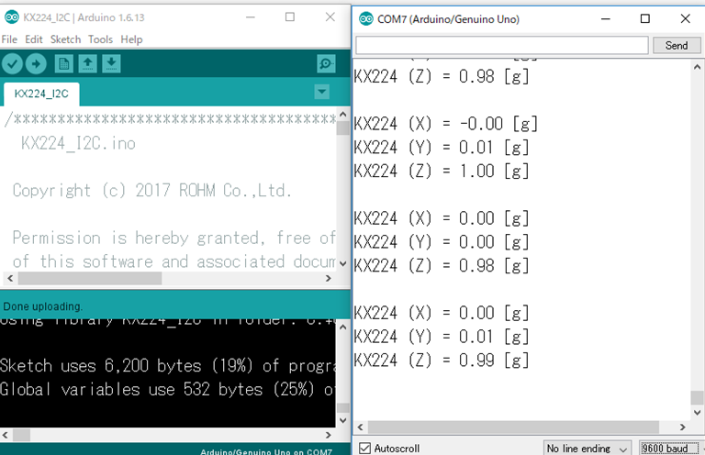Click the serial monitor vertical scrollbar thumb
Screen dimensions: 705x455
(697, 398)
